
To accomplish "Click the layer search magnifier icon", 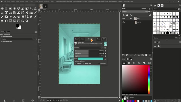I will (x=150, y=15).
